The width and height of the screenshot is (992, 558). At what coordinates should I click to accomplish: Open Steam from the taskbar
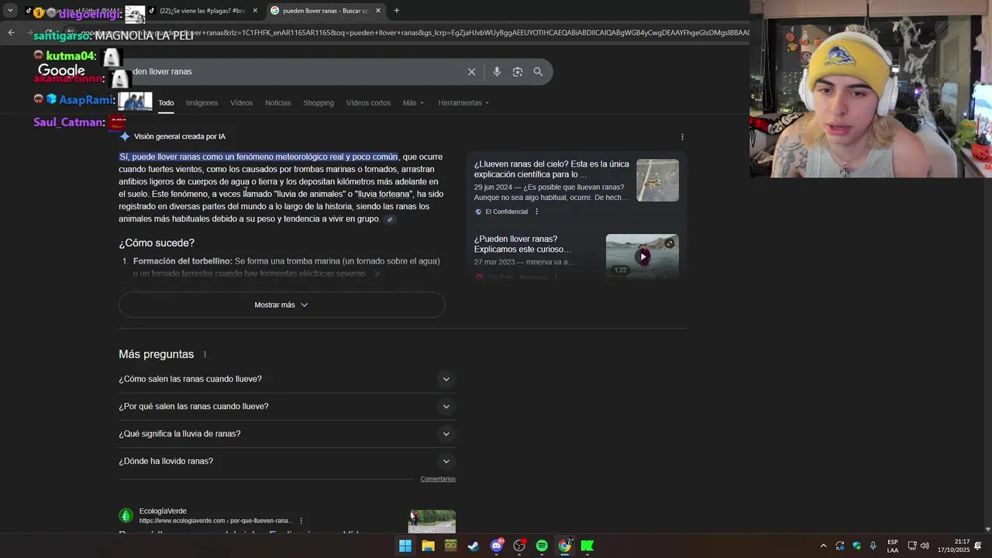pos(474,546)
